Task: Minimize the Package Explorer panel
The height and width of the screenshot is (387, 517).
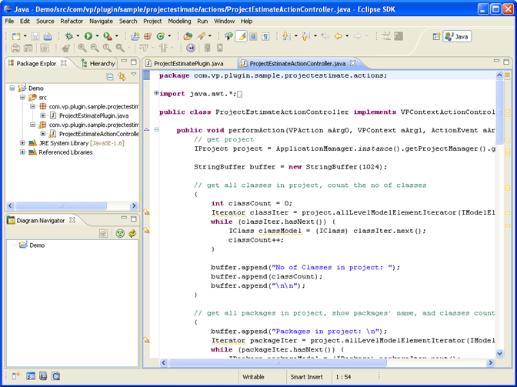Action: (124, 62)
